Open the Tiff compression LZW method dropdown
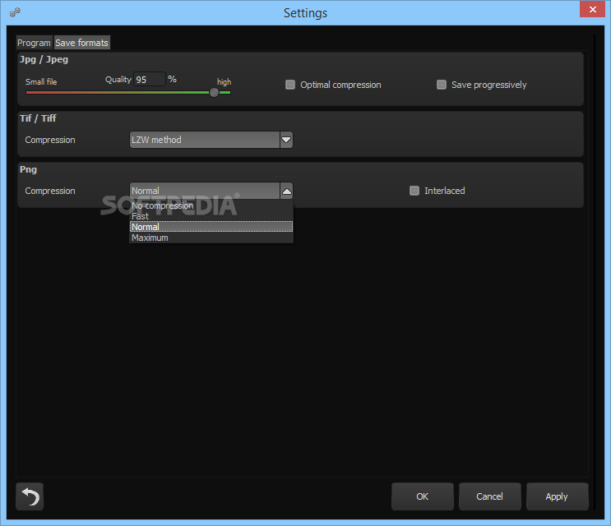This screenshot has width=611, height=526. (211, 140)
